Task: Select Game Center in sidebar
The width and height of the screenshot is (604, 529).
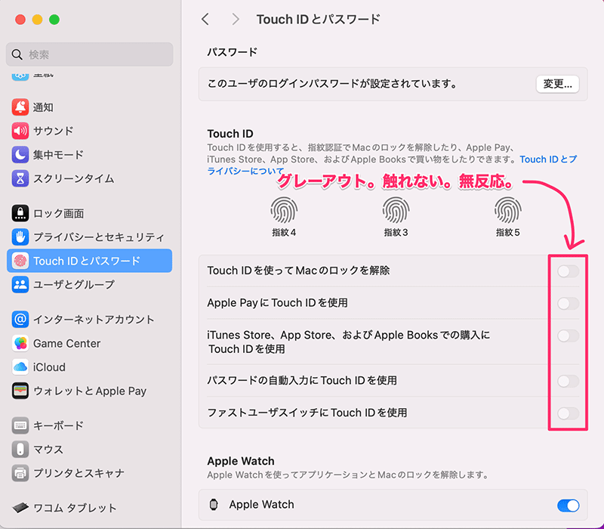Action: 89,343
